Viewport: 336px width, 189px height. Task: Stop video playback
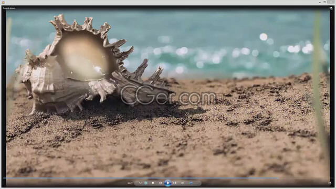[153, 183]
